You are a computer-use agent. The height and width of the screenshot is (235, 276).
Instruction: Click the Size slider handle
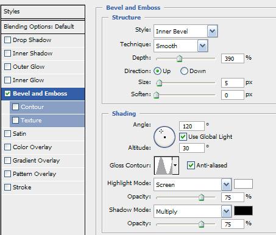[159, 83]
